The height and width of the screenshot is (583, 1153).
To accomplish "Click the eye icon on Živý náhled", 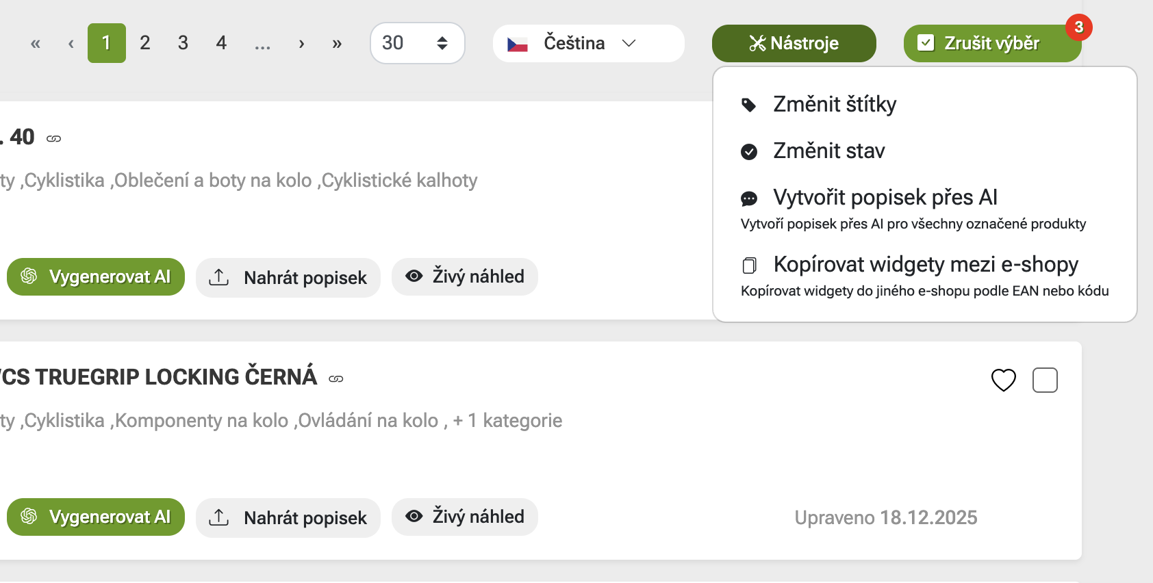I will 414,276.
